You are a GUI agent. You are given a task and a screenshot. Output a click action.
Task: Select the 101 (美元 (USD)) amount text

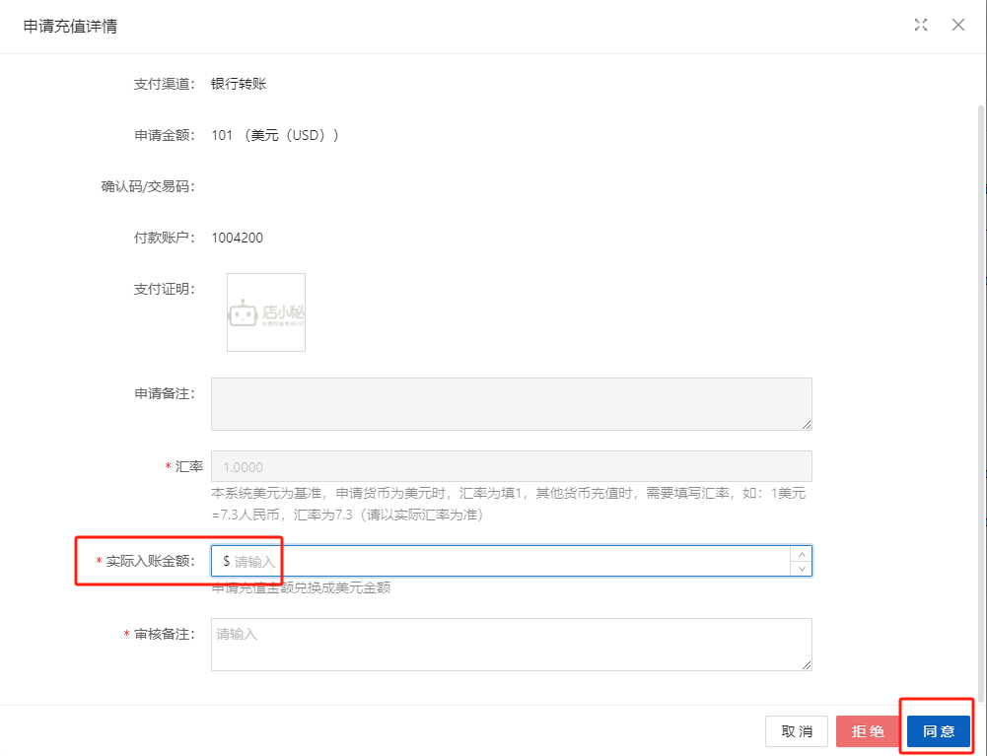[275, 135]
